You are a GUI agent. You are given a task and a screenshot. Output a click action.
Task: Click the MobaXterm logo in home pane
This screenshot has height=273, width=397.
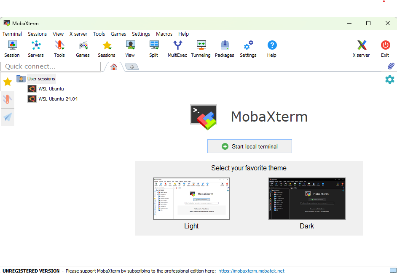(x=204, y=117)
